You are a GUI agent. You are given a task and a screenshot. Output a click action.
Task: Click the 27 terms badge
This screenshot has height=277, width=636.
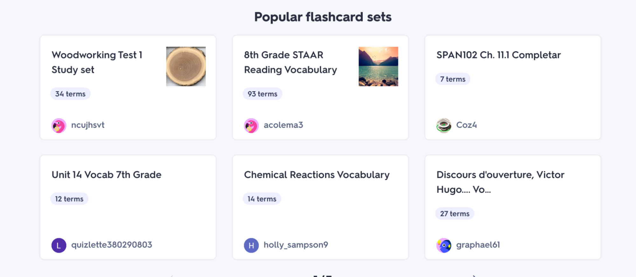(x=455, y=213)
